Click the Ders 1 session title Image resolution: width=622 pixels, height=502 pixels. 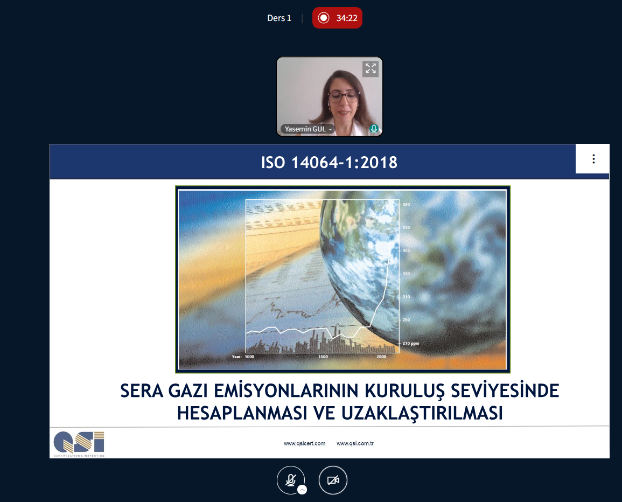tap(279, 18)
